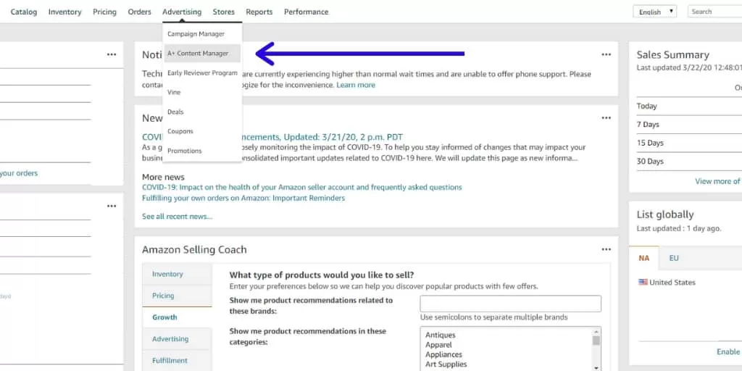Open the Reports menu
The height and width of the screenshot is (371, 742).
click(x=259, y=12)
